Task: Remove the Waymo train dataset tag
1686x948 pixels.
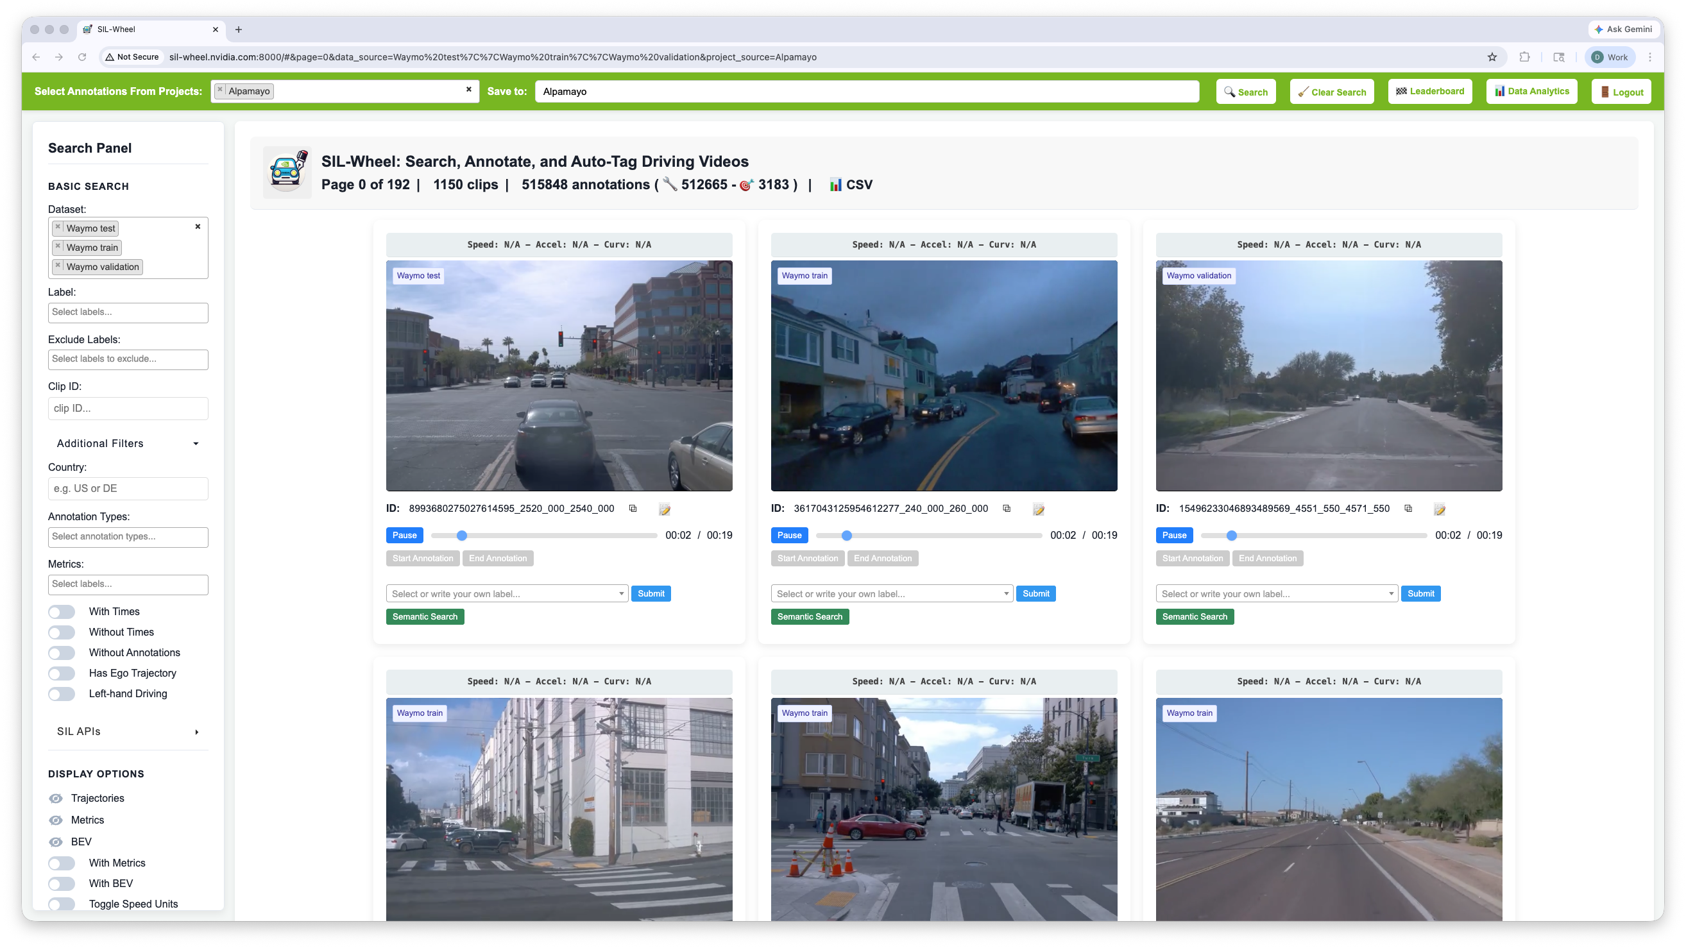Action: (x=58, y=247)
